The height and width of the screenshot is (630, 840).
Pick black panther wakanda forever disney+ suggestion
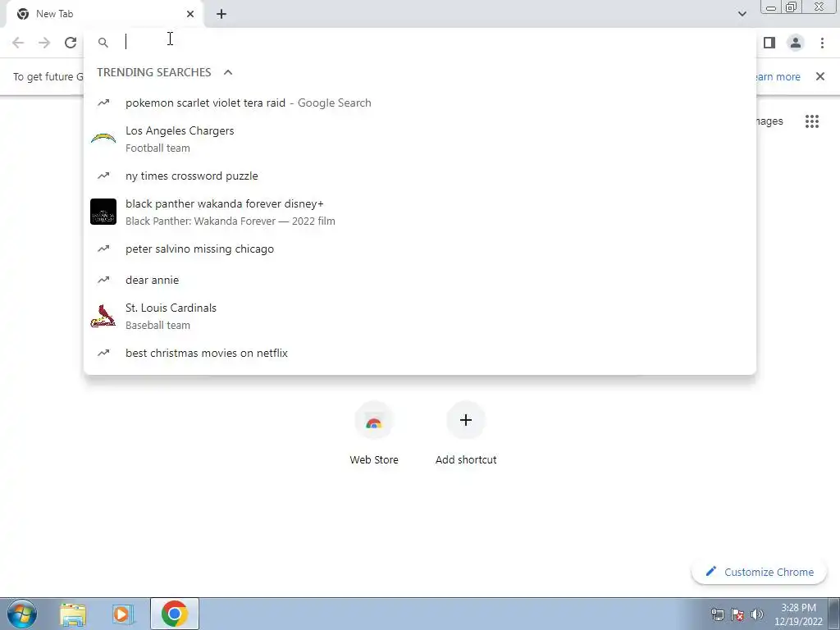point(420,212)
